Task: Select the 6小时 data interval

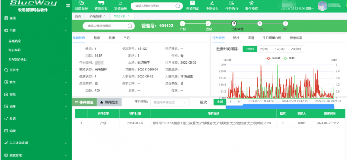Action: click(x=264, y=49)
